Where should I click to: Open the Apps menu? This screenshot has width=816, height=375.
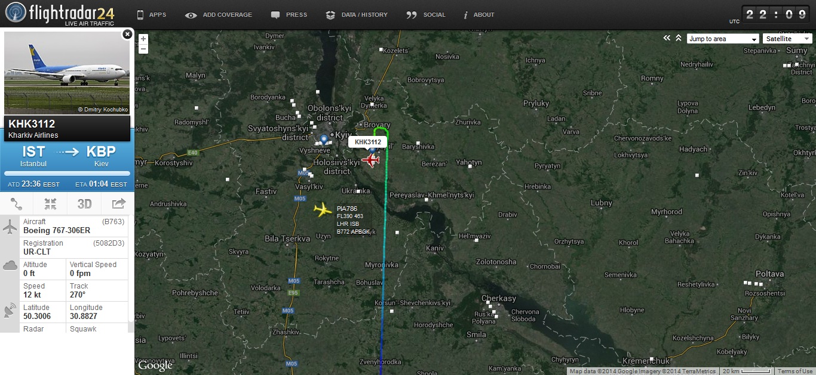(151, 15)
